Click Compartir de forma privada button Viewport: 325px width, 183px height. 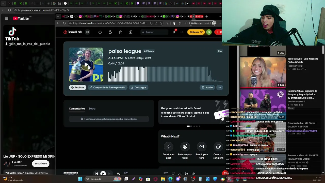pyautogui.click(x=107, y=87)
